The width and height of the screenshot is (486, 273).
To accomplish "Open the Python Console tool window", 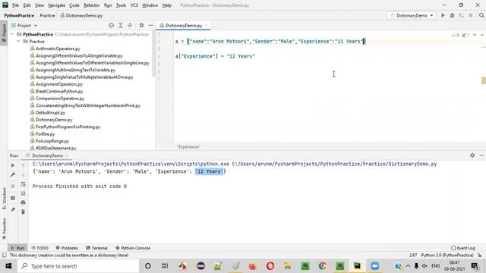I will pos(133,248).
